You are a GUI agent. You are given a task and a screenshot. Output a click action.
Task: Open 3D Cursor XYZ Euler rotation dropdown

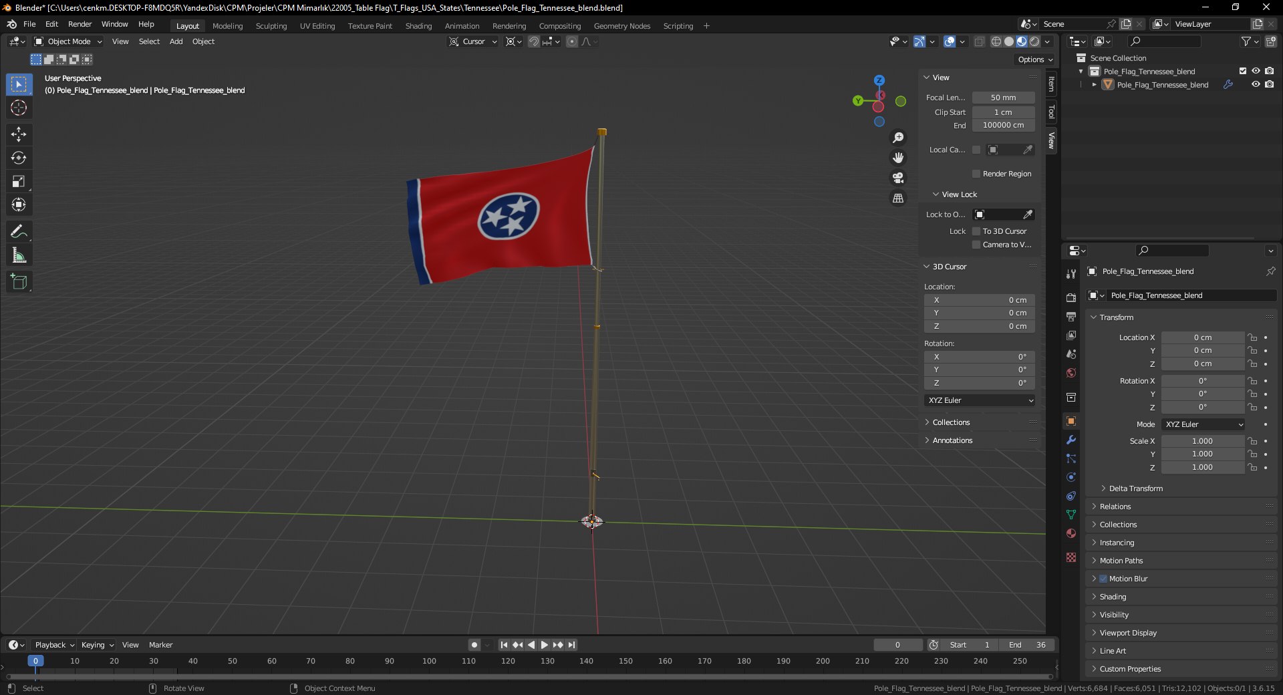click(980, 400)
